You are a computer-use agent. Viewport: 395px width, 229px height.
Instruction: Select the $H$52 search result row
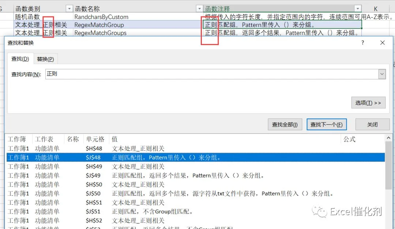[195, 221]
